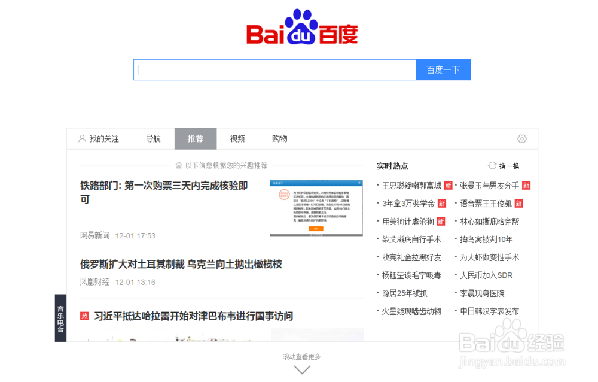The height and width of the screenshot is (382, 598).
Task: Open hot topic 3年拿3万奖学金
Action: coord(408,204)
